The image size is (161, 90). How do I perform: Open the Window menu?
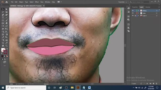pyautogui.click(x=48, y=2)
